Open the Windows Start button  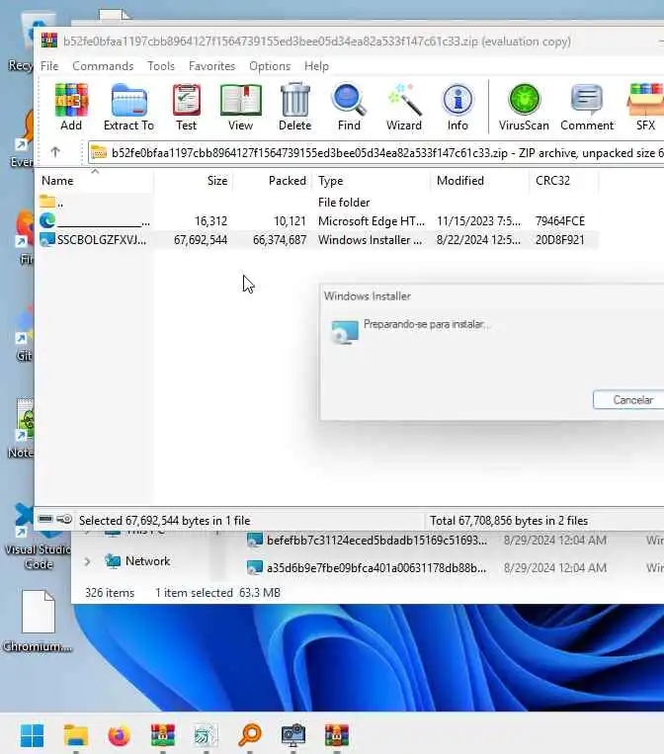coord(33,736)
